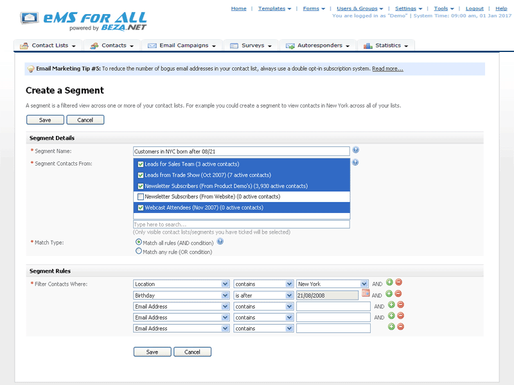This screenshot has height=385, width=514.
Task: Open the Match all rules help icon
Action: point(220,242)
